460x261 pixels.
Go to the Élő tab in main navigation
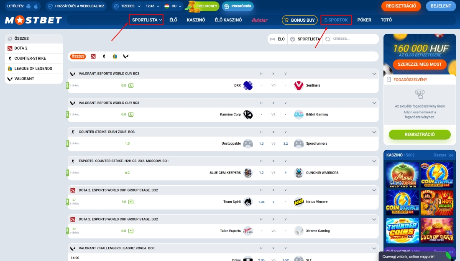pyautogui.click(x=174, y=20)
